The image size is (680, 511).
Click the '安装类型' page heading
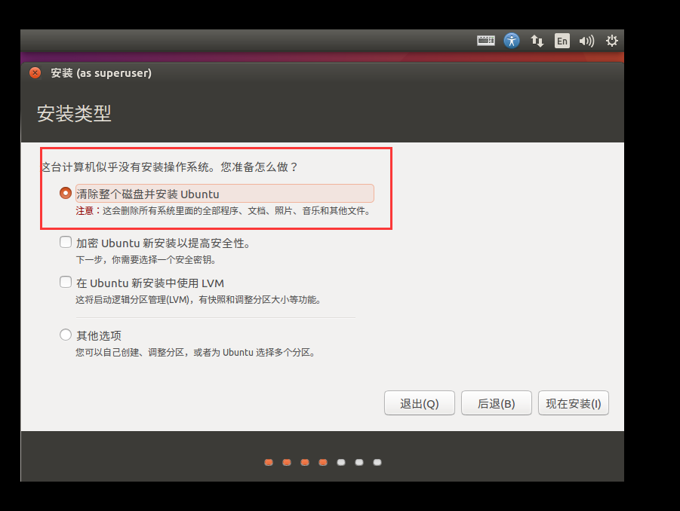click(x=74, y=114)
